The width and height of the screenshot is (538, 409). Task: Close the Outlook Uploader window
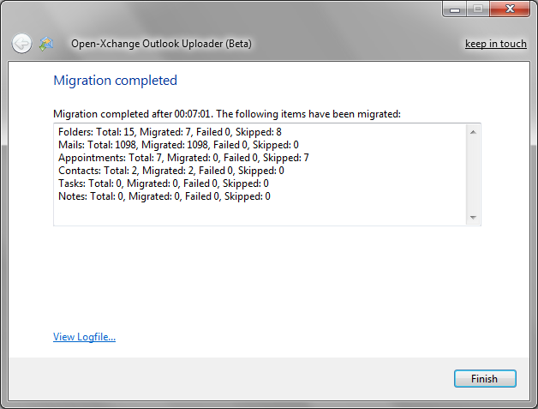511,9
